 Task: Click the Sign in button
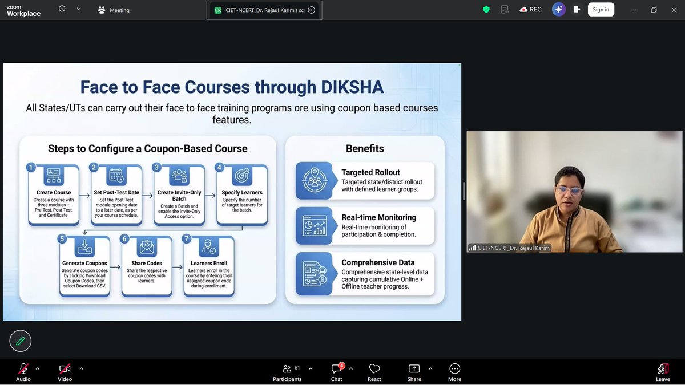coord(601,9)
